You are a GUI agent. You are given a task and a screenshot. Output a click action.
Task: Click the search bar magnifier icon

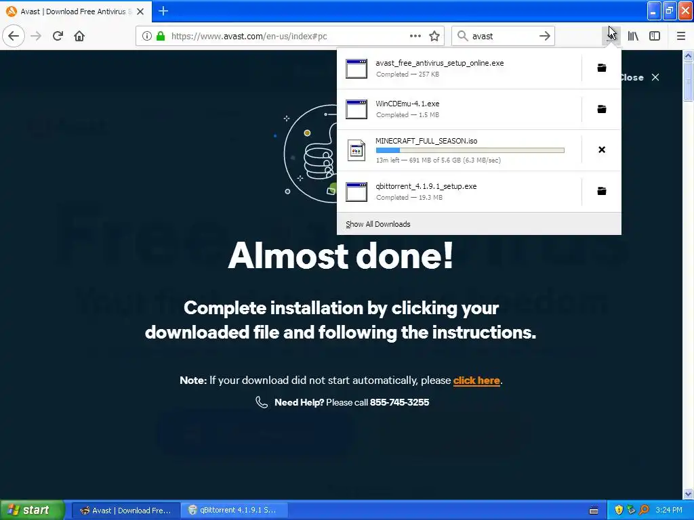point(462,36)
